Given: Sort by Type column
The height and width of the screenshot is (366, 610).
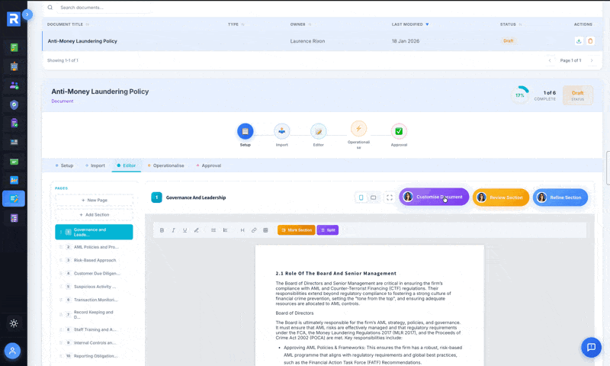Looking at the screenshot, I should (x=236, y=24).
